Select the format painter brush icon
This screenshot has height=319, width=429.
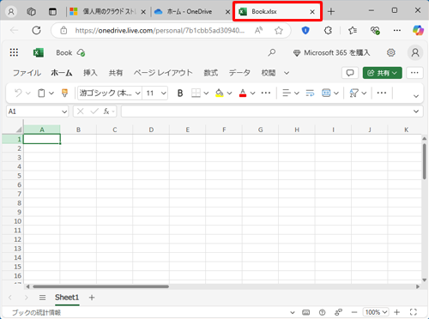(64, 93)
